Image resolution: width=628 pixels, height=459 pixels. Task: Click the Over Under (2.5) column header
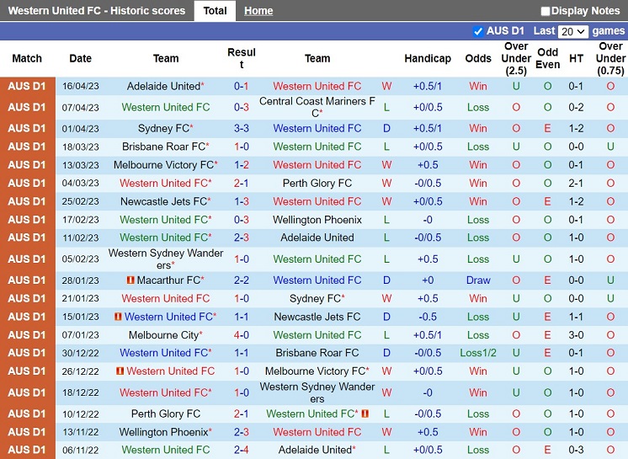pos(516,58)
